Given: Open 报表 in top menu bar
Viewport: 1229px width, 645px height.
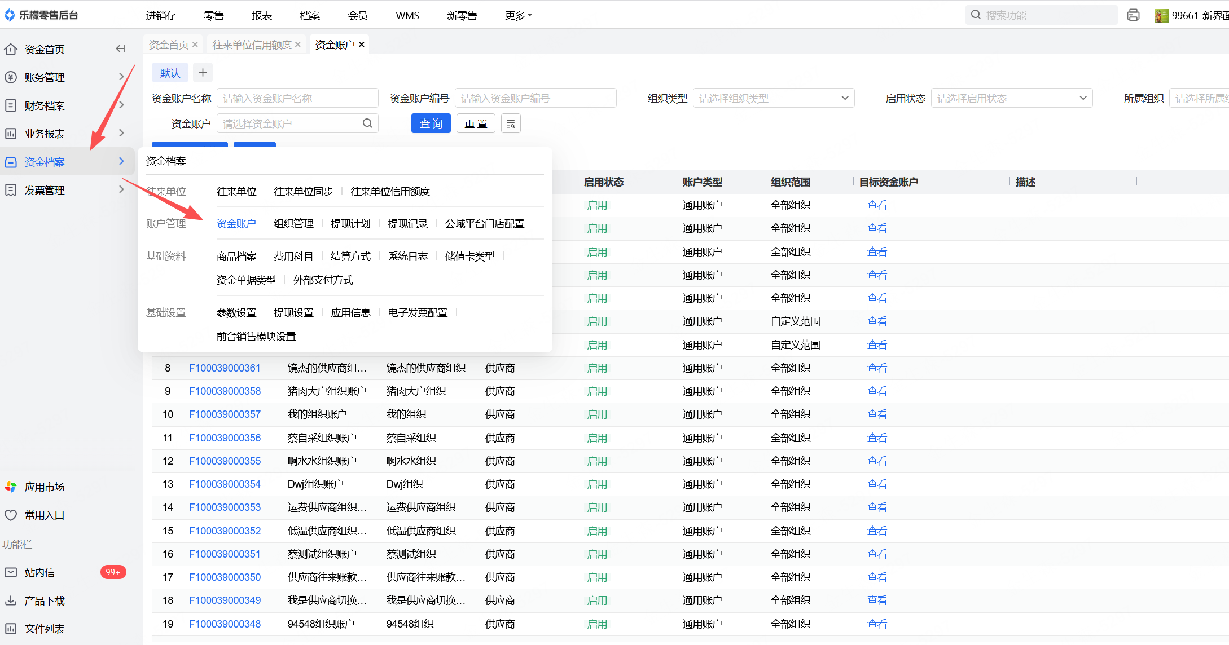Looking at the screenshot, I should pos(262,15).
